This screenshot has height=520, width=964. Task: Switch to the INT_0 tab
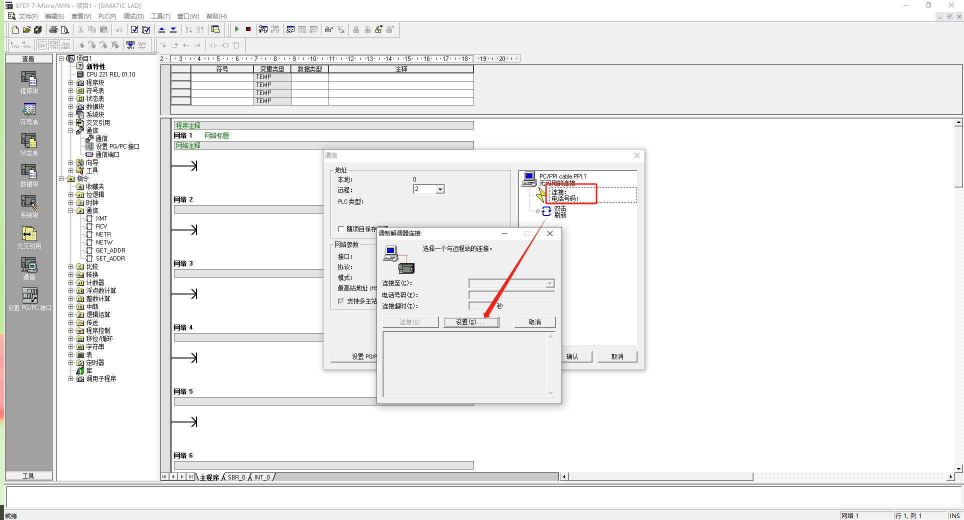262,477
